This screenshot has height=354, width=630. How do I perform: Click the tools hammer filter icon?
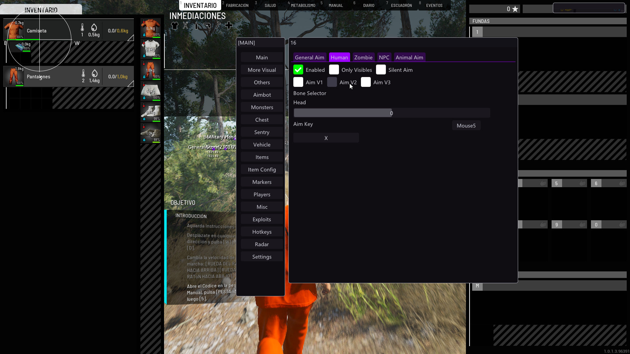(218, 26)
